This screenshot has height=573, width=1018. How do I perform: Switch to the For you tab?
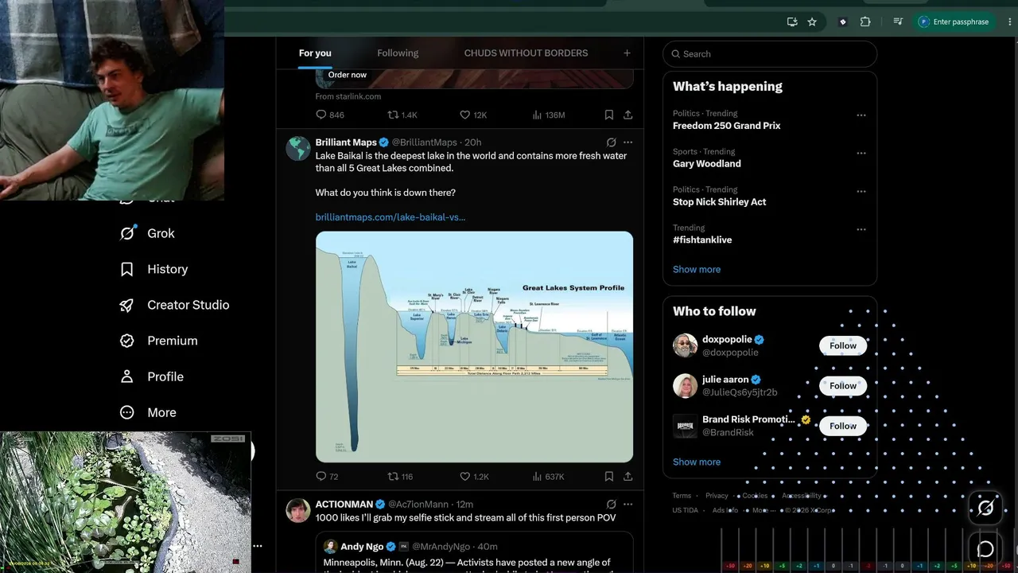(x=315, y=53)
